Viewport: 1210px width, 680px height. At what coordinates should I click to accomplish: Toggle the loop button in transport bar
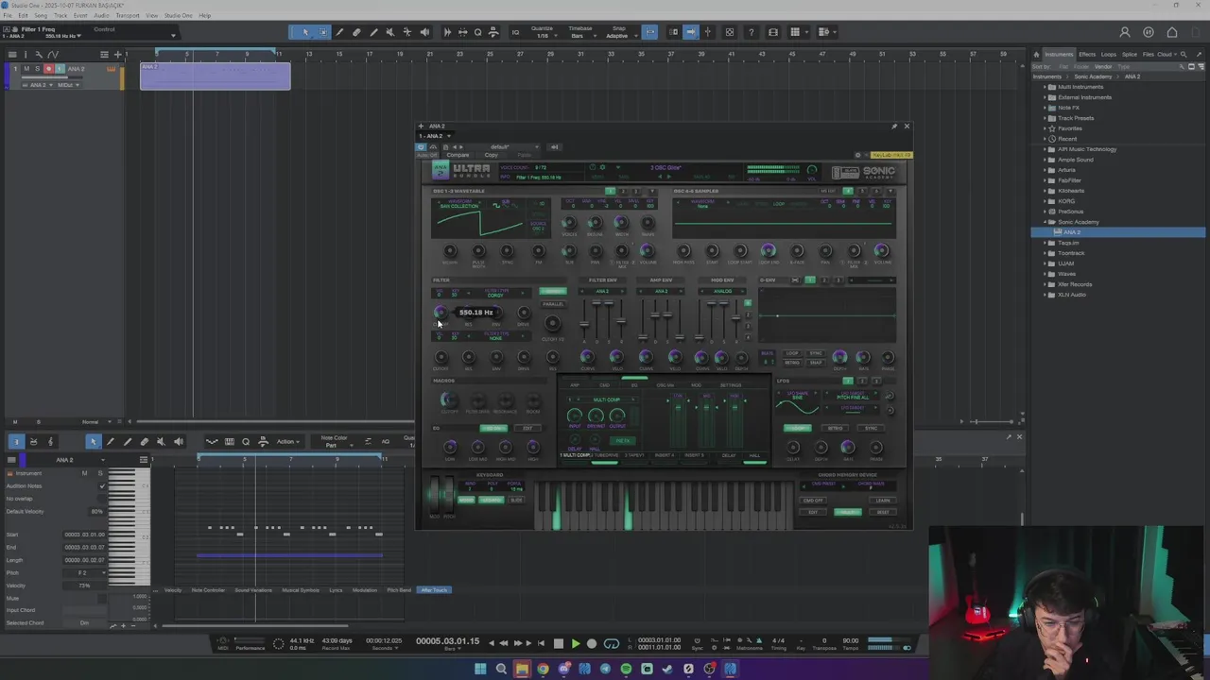click(x=612, y=643)
